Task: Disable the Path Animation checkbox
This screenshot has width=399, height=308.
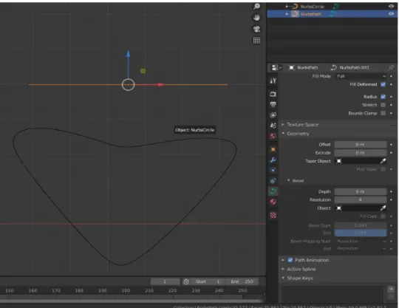Action: click(x=290, y=260)
